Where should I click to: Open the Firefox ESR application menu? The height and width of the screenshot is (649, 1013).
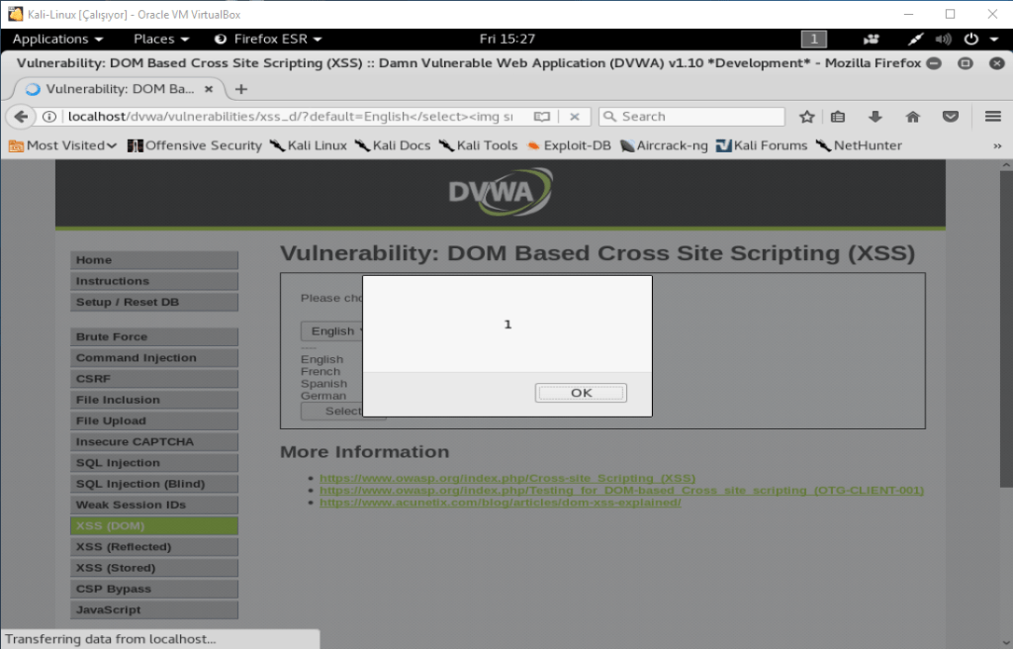[268, 39]
